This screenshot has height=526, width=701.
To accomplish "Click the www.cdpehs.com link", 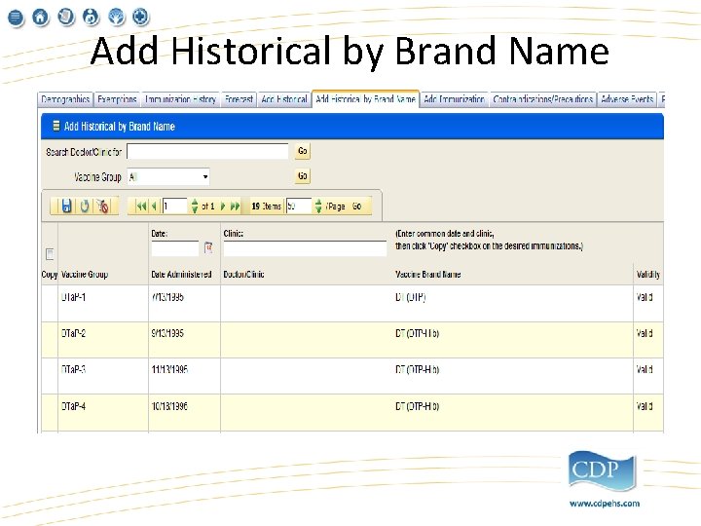I will [605, 504].
